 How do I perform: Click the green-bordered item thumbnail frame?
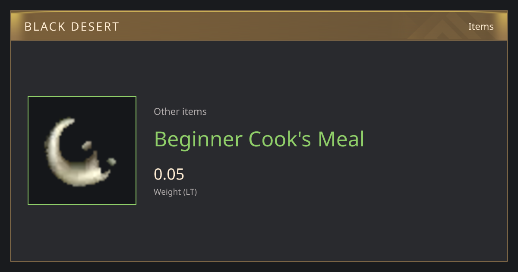pyautogui.click(x=82, y=151)
